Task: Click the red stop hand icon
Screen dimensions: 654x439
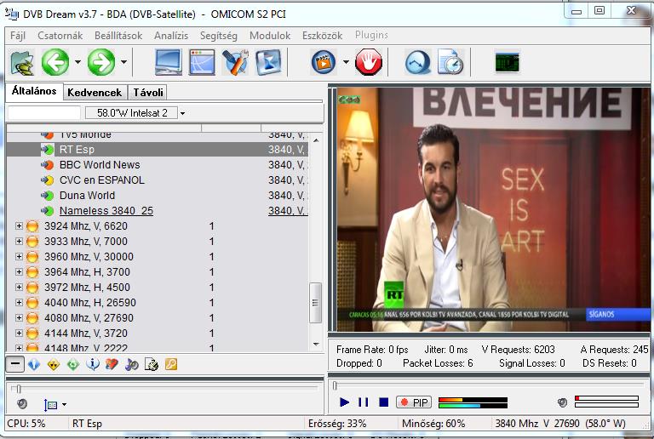Action: coord(369,62)
